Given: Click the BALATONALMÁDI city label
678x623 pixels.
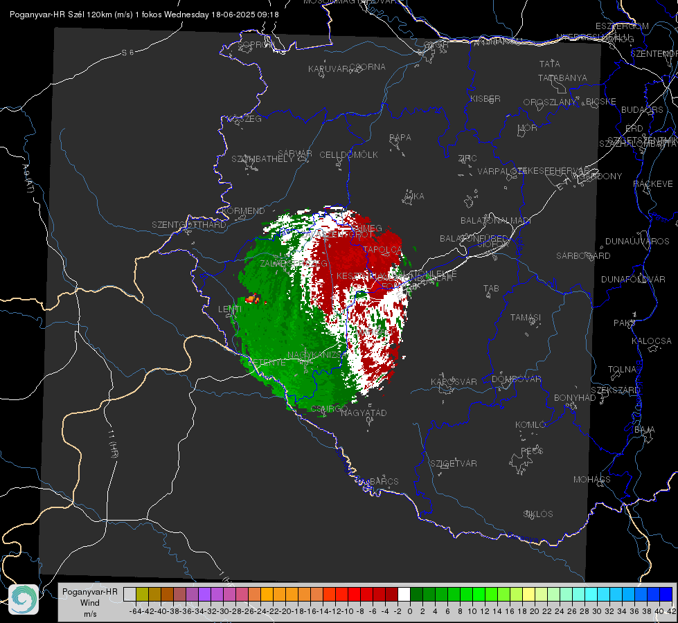Looking at the screenshot, I should coord(496,221).
